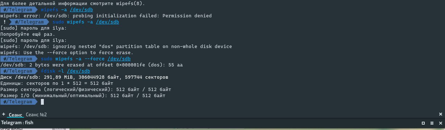Screen dimensions: 445x130
Task: Add a new session with plus icon
Action: click(3, 114)
